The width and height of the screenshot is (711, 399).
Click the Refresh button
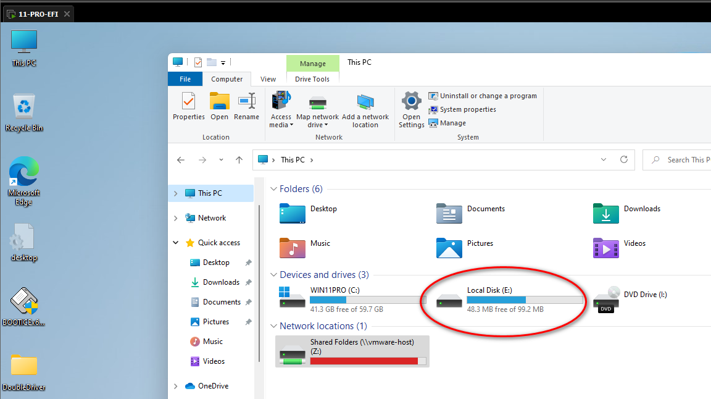[624, 160]
